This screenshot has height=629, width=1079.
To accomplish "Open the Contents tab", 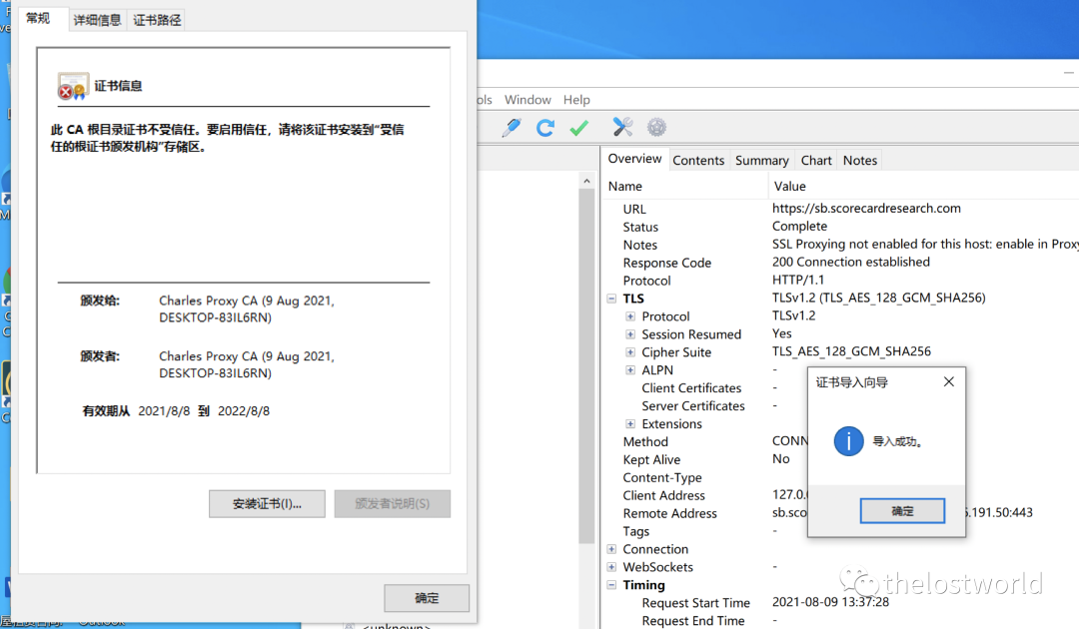I will (x=698, y=160).
